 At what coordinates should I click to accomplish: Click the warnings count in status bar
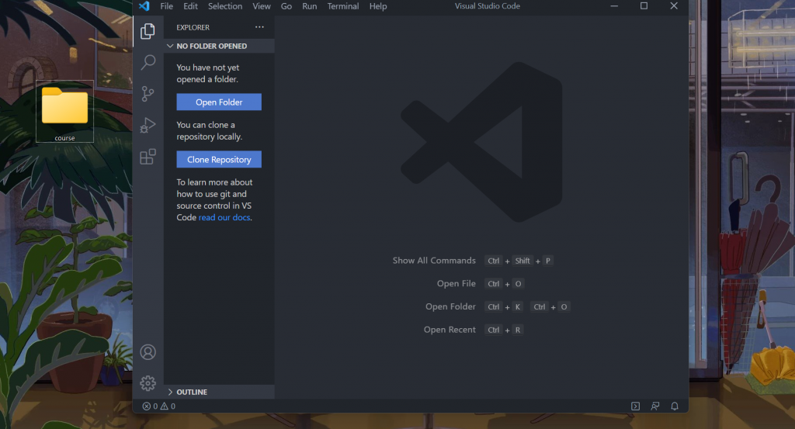click(168, 407)
